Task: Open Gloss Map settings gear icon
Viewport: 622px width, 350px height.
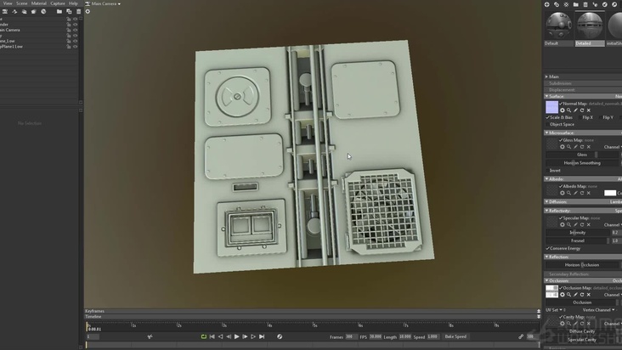Action: click(563, 147)
